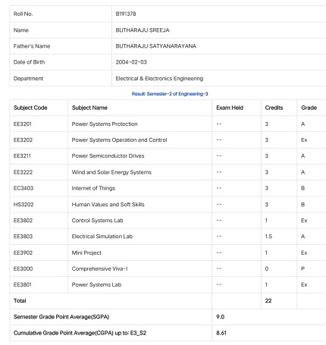The width and height of the screenshot is (326, 345).
Task: Click the Subject Code column header
Action: [x=30, y=108]
